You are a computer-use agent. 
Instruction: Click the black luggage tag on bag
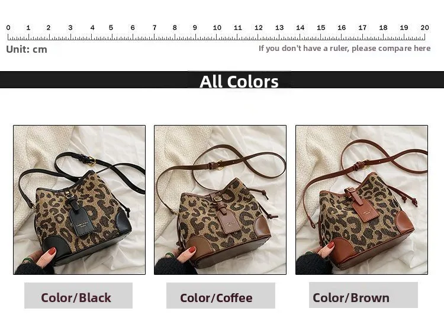tap(81, 219)
